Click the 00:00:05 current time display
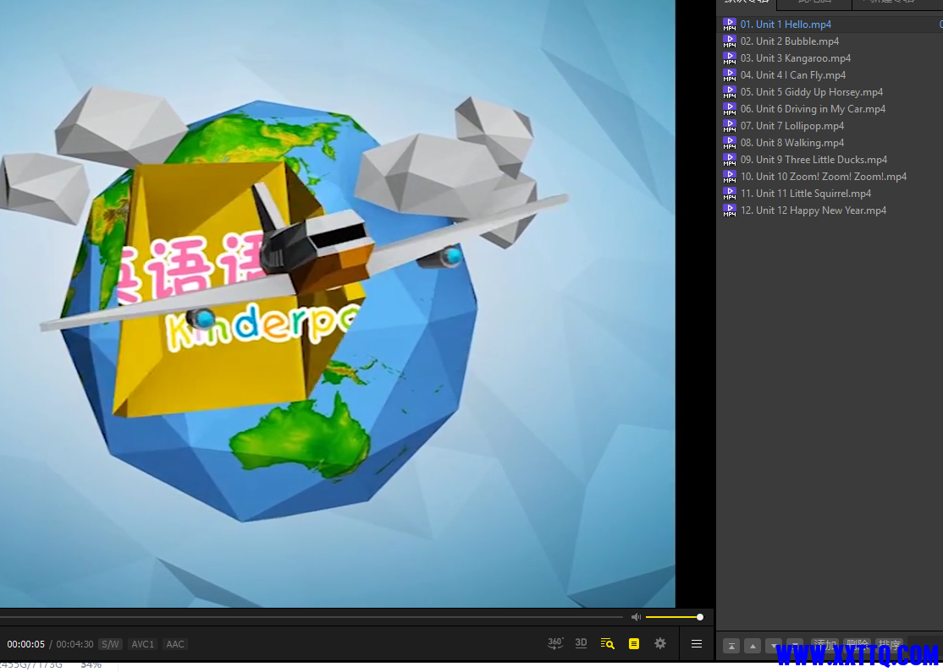This screenshot has height=672, width=943. [x=26, y=644]
